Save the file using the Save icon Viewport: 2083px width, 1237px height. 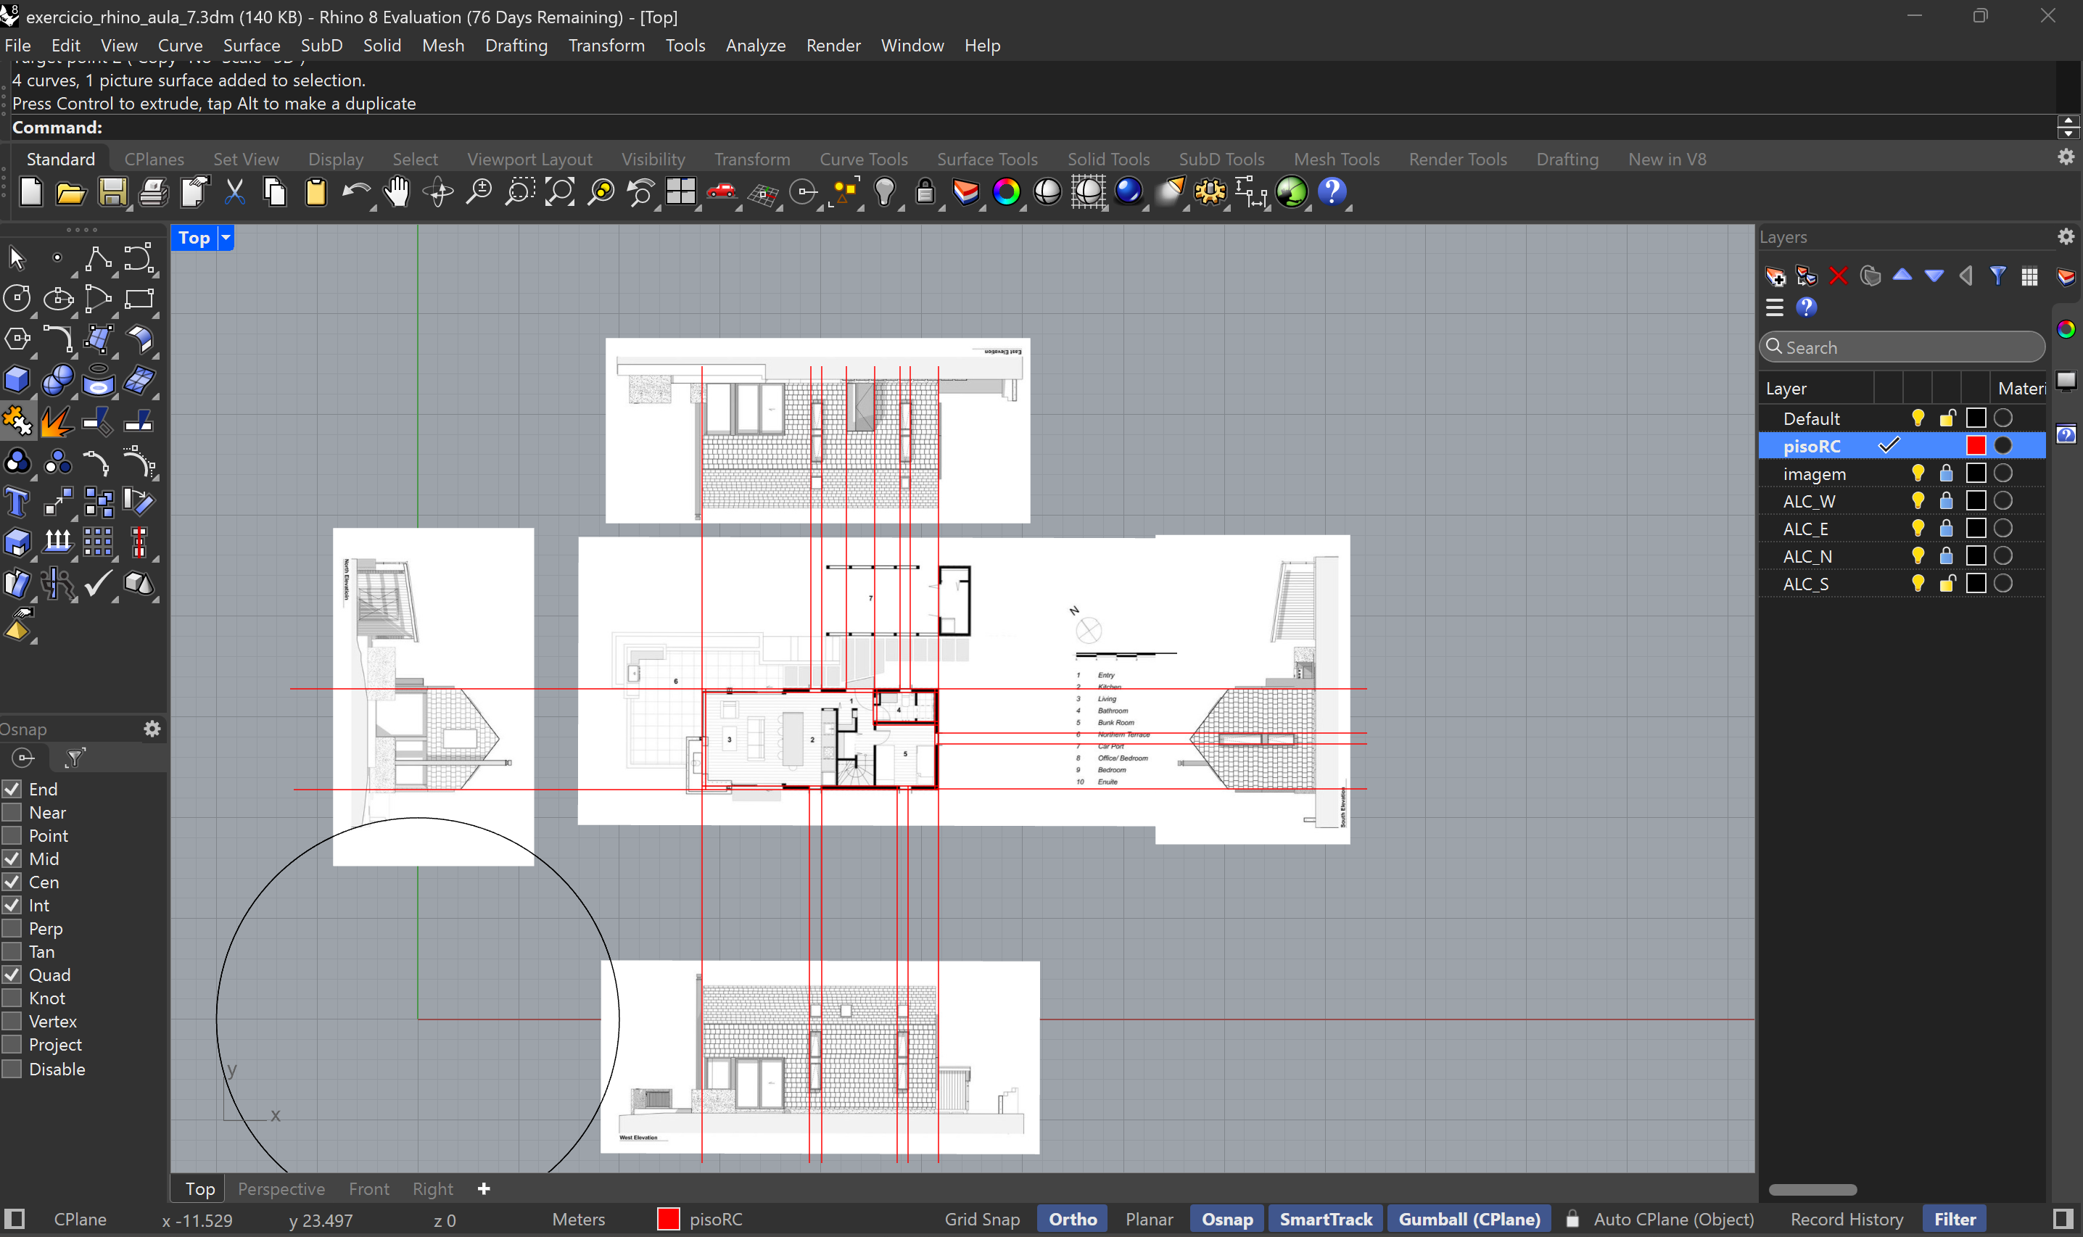(112, 191)
